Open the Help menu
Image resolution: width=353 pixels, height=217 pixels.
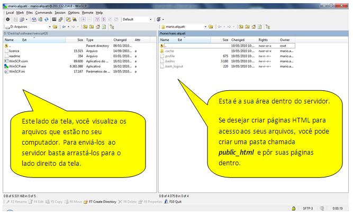[x=99, y=13]
